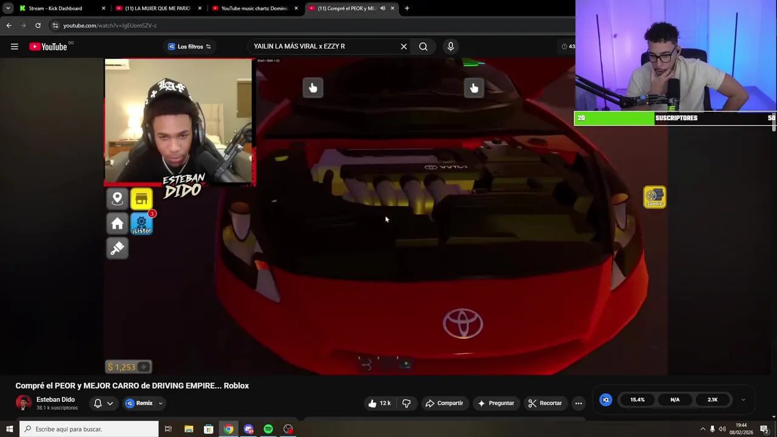Click the Recortar clip button

click(x=545, y=403)
